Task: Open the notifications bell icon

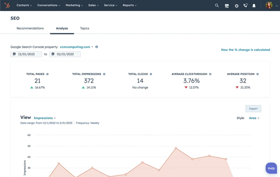Action: pos(254,6)
